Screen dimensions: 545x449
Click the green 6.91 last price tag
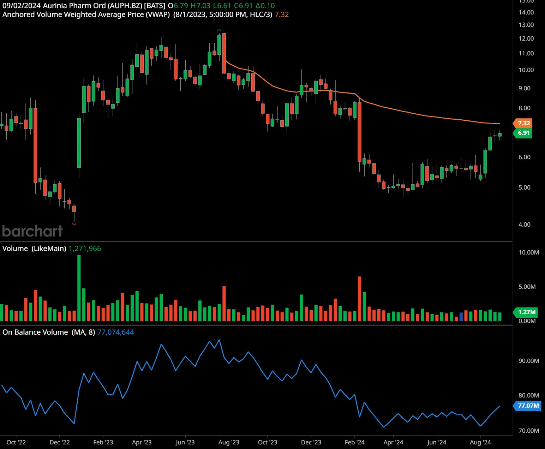point(523,133)
